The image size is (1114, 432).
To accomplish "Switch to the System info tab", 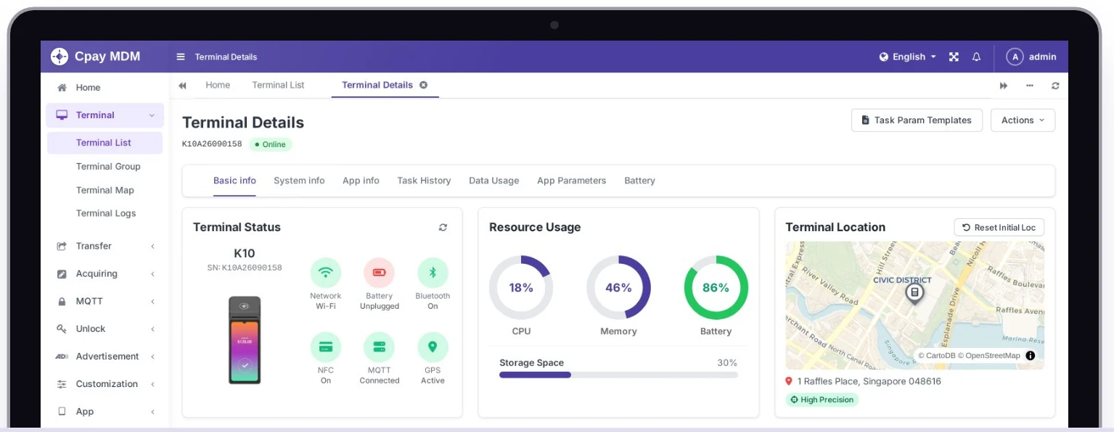I will pyautogui.click(x=299, y=180).
